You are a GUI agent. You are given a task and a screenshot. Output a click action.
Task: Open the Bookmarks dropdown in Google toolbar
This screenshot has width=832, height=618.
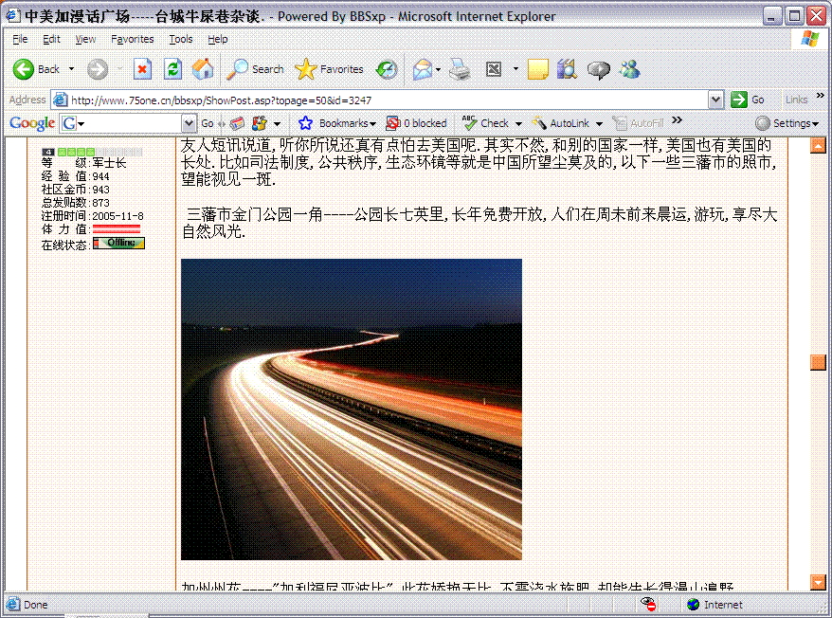point(337,123)
